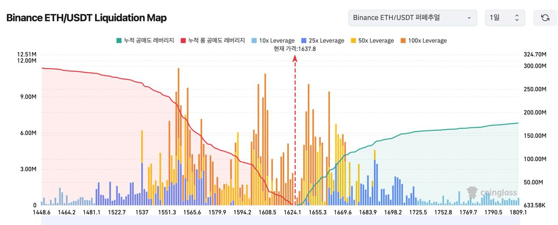Image resolution: width=558 pixels, height=225 pixels.
Task: Click the refresh chart icon button
Action: coord(545,18)
